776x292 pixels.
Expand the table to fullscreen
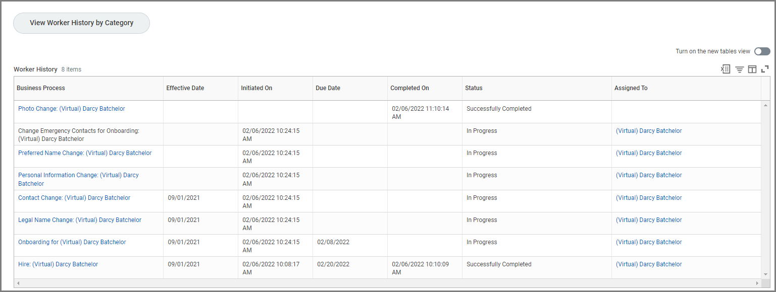click(x=765, y=69)
